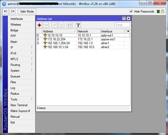Toggle the Hide Passwords checkbox

131,11
